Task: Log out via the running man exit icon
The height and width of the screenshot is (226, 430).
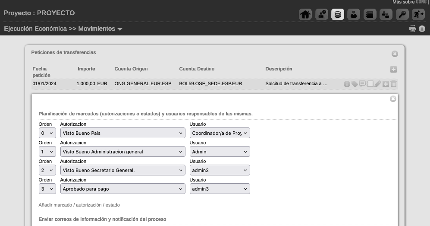Action: pos(418,14)
